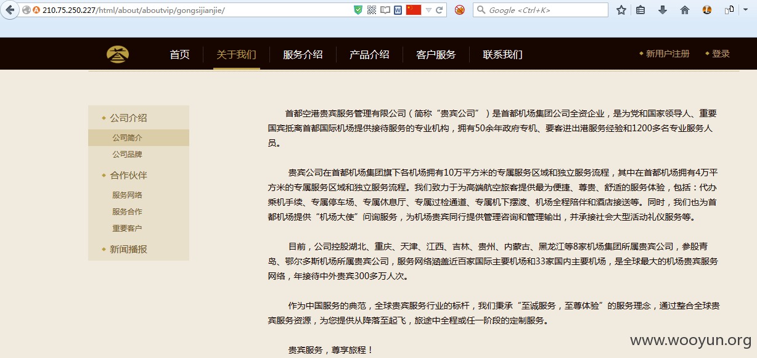Click the green shield security icon
The height and width of the screenshot is (358, 757).
(x=358, y=10)
